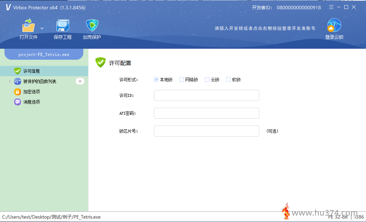Expand dropdown arrow next to 打开文件

[x=42, y=28]
